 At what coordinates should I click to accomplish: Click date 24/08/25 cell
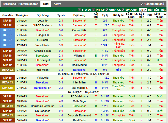[x=22, y=21]
